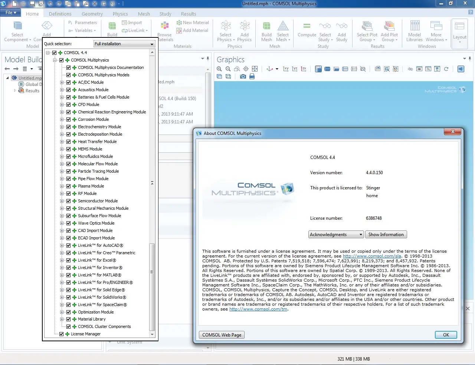Switch to the Results ribbon tab

click(x=189, y=14)
